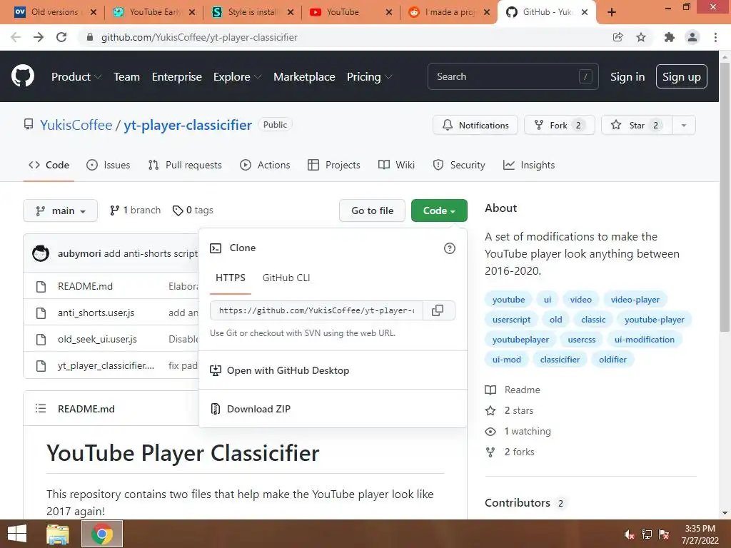Star the yt-player-classicifier repository
This screenshot has height=548, width=731.
637,125
